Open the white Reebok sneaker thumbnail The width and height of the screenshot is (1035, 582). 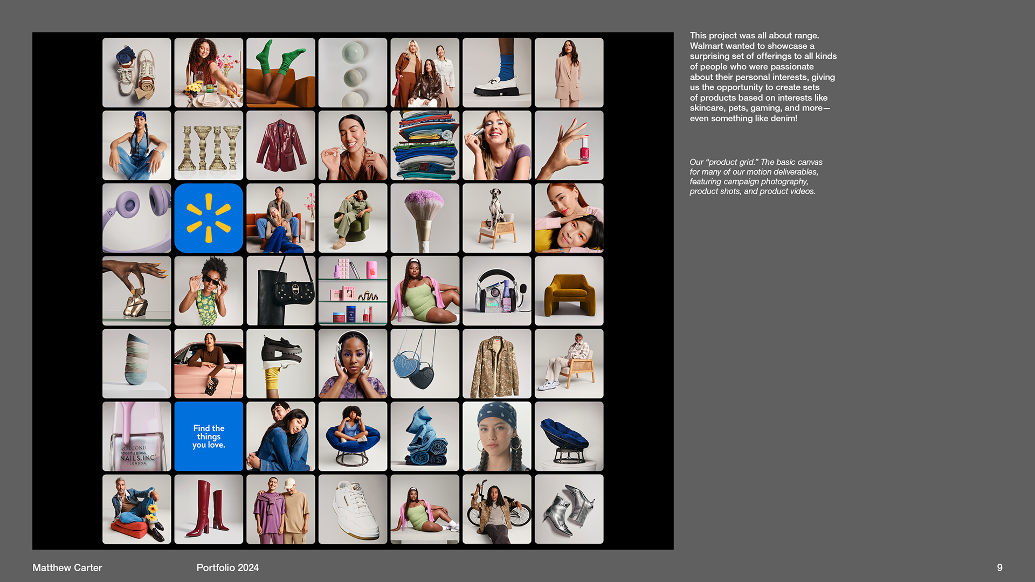click(x=353, y=509)
